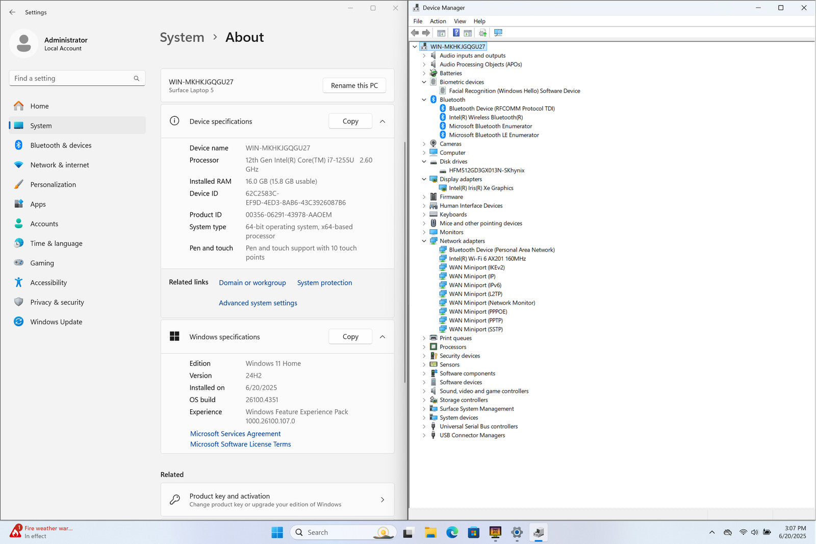Open Domain or workgroup link

click(x=252, y=283)
